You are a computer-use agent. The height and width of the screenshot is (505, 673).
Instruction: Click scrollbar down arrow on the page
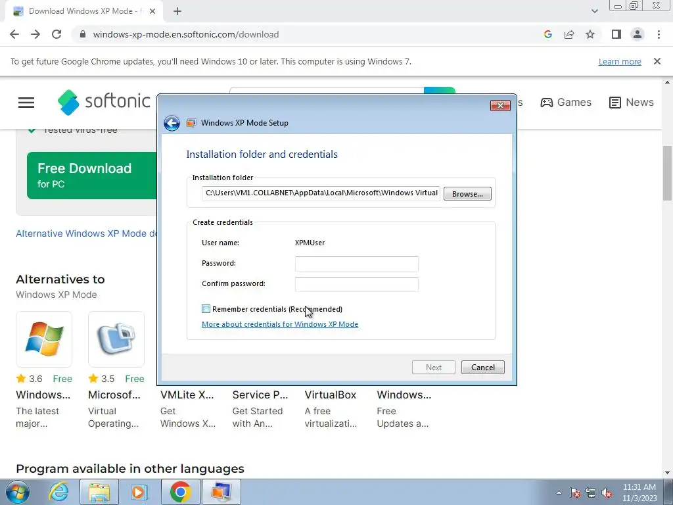[667, 473]
